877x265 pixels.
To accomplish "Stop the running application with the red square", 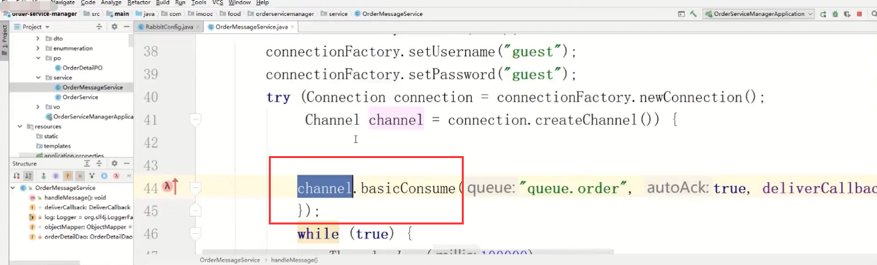I will click(859, 14).
